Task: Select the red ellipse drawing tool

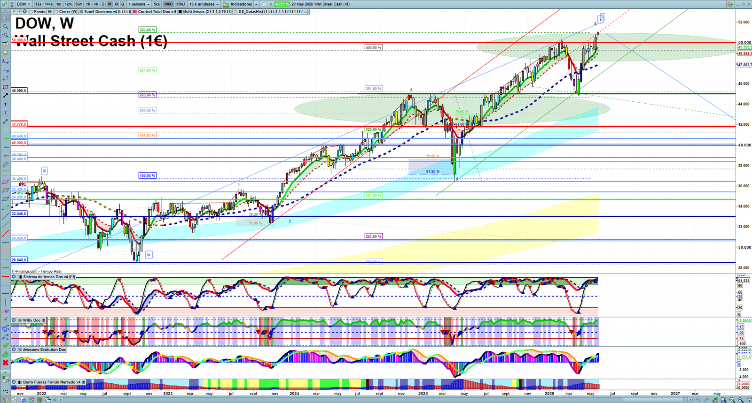Action: tap(5, 182)
